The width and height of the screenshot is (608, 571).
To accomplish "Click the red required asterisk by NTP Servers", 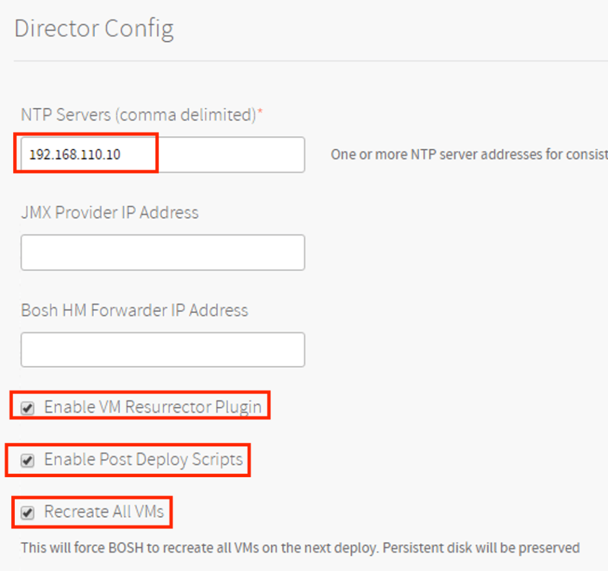I will pos(260,113).
